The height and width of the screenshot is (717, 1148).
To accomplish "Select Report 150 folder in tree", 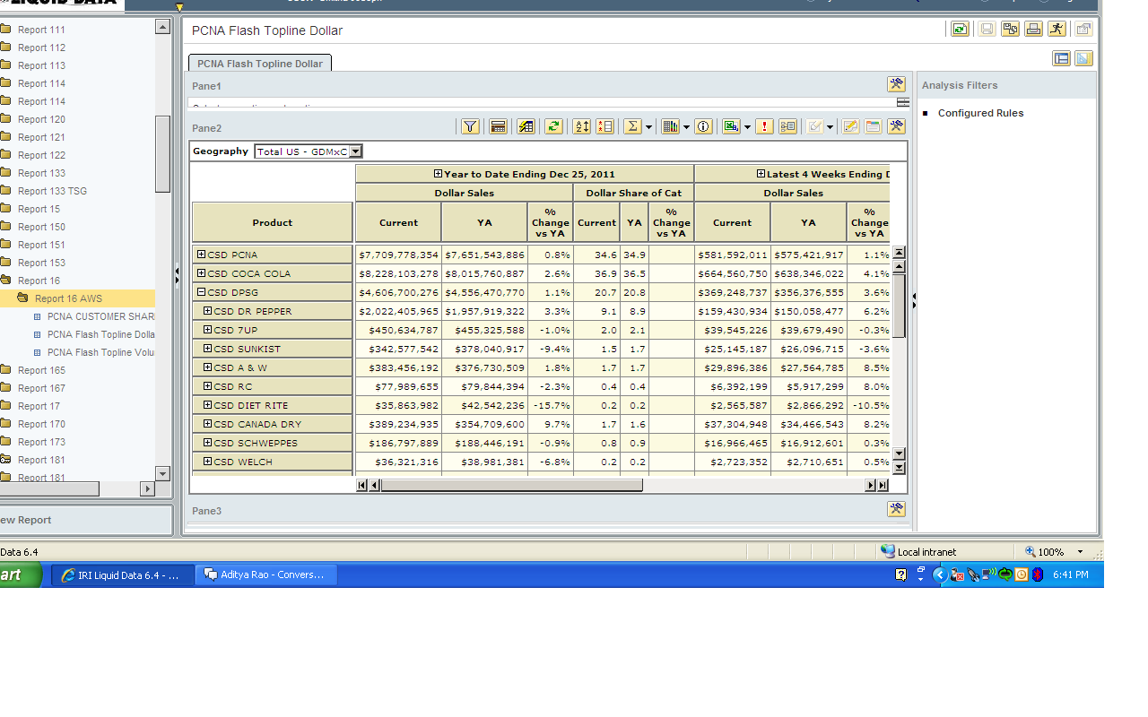I will point(41,227).
